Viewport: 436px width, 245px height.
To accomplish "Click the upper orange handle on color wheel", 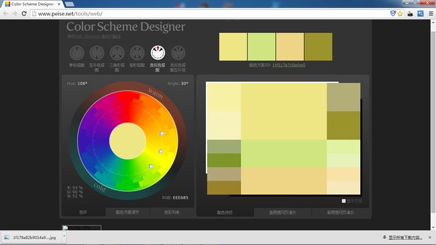I will (162, 134).
